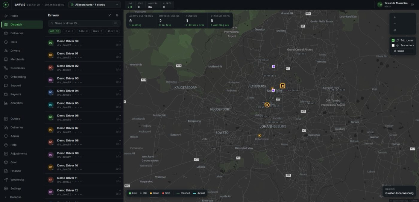This screenshot has height=202, width=419.
Task: Click the layers icon in Drivers header
Action: coord(117,15)
